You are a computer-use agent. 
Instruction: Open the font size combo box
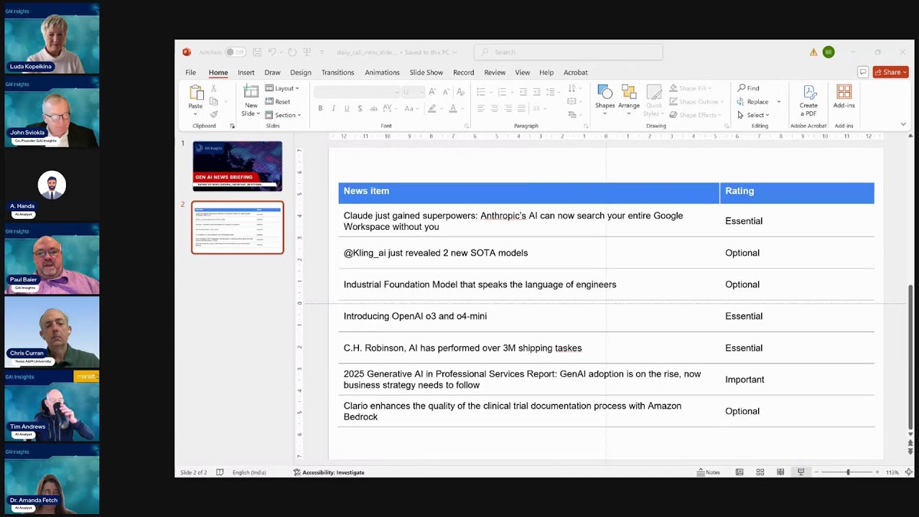[x=413, y=92]
